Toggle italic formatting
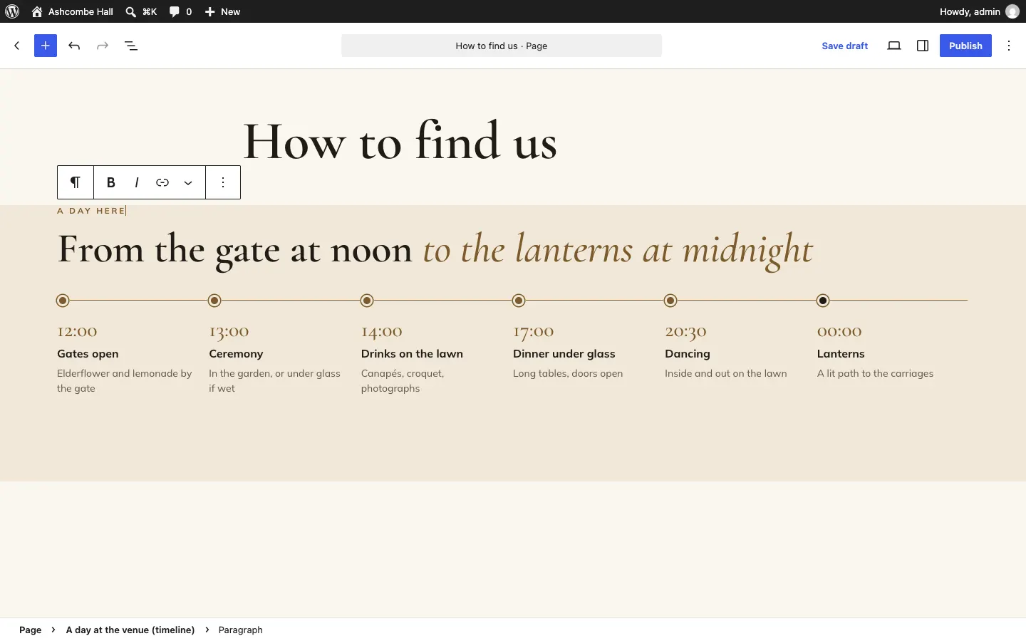This screenshot has width=1026, height=641. [x=137, y=182]
